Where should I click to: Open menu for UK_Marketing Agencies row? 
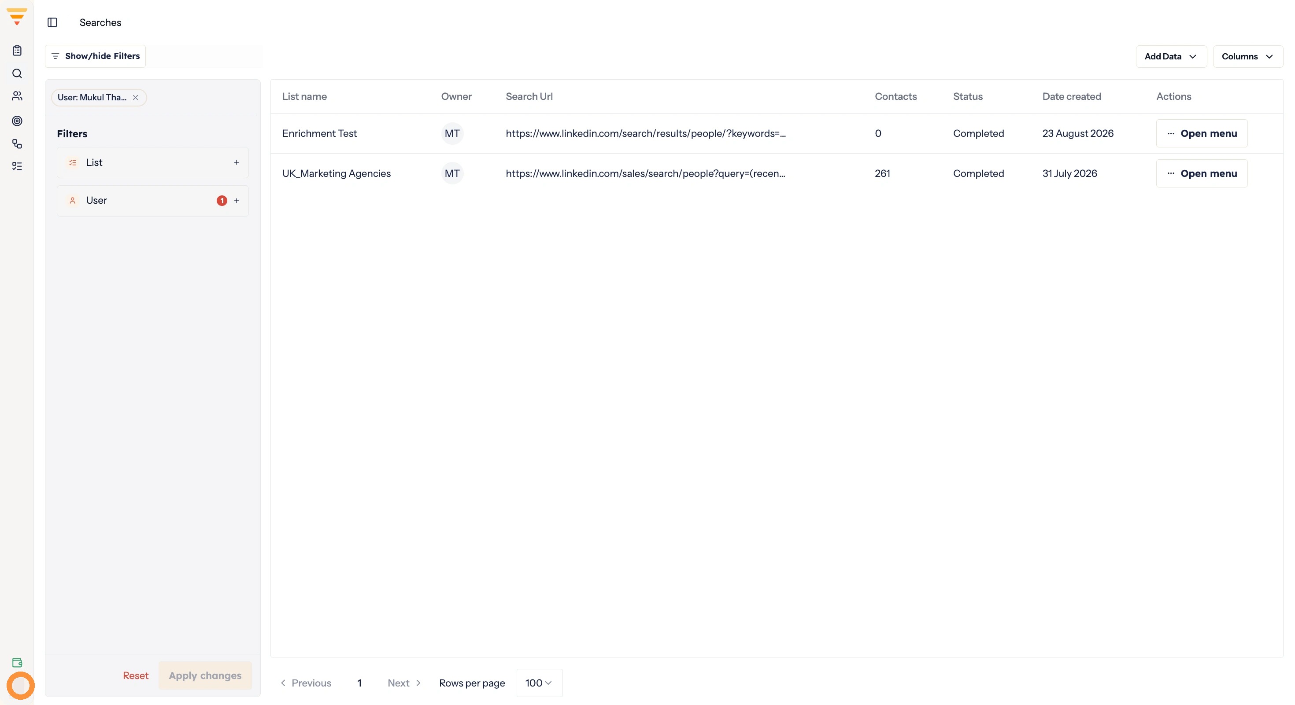pyautogui.click(x=1202, y=174)
